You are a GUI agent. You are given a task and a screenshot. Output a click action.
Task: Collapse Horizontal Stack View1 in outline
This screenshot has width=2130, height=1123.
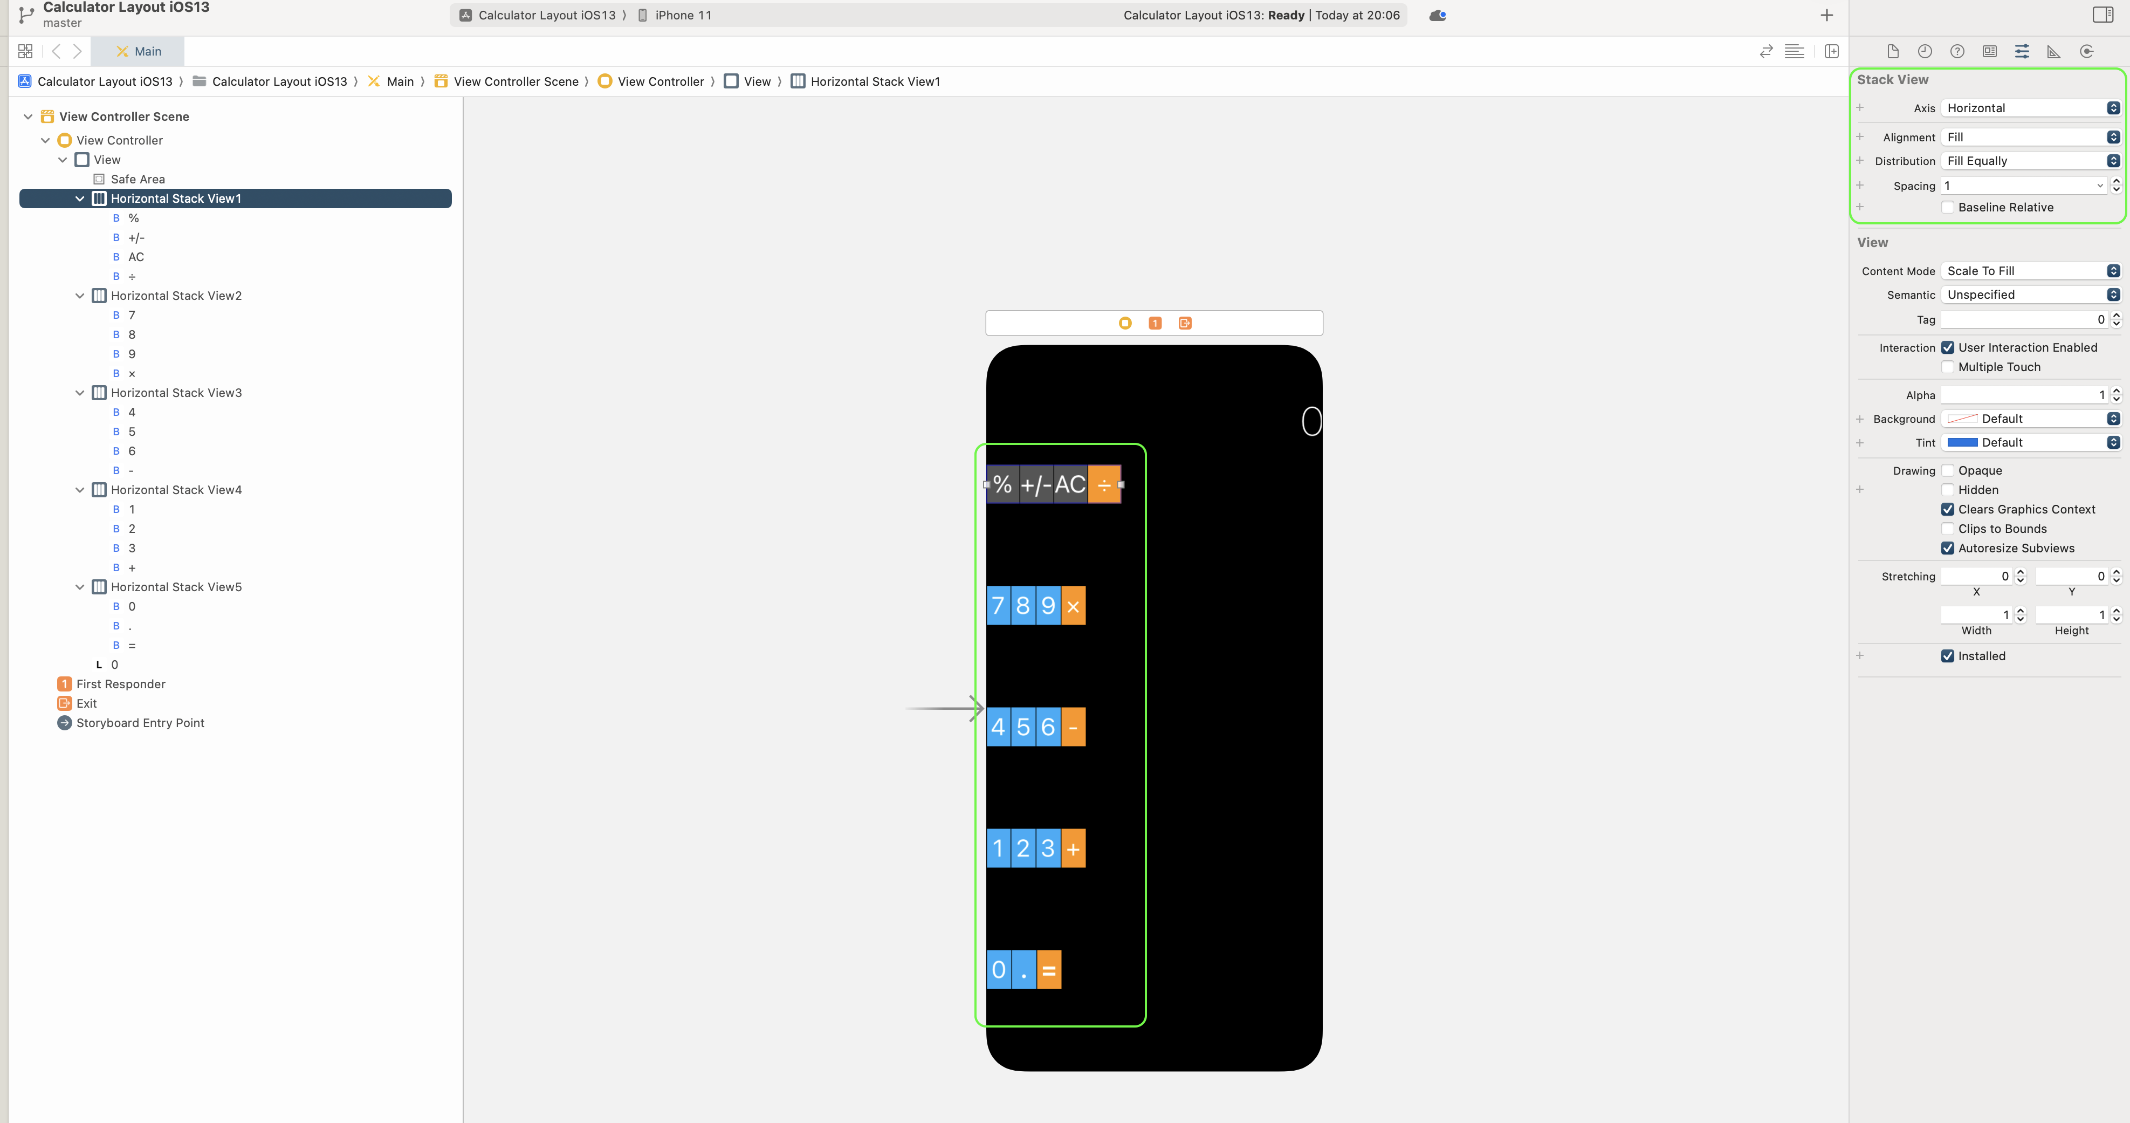pos(79,198)
